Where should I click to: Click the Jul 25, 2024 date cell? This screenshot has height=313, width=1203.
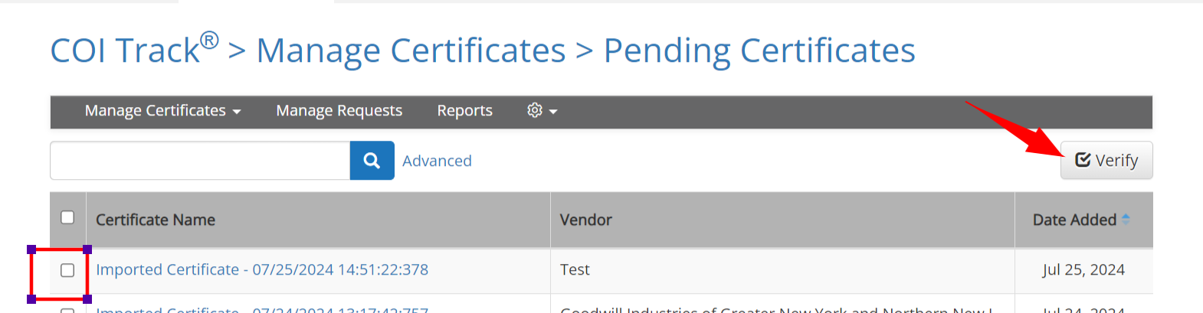(x=1083, y=269)
